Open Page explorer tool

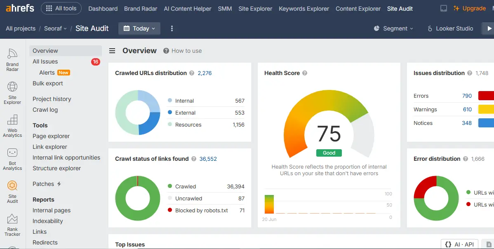point(51,136)
